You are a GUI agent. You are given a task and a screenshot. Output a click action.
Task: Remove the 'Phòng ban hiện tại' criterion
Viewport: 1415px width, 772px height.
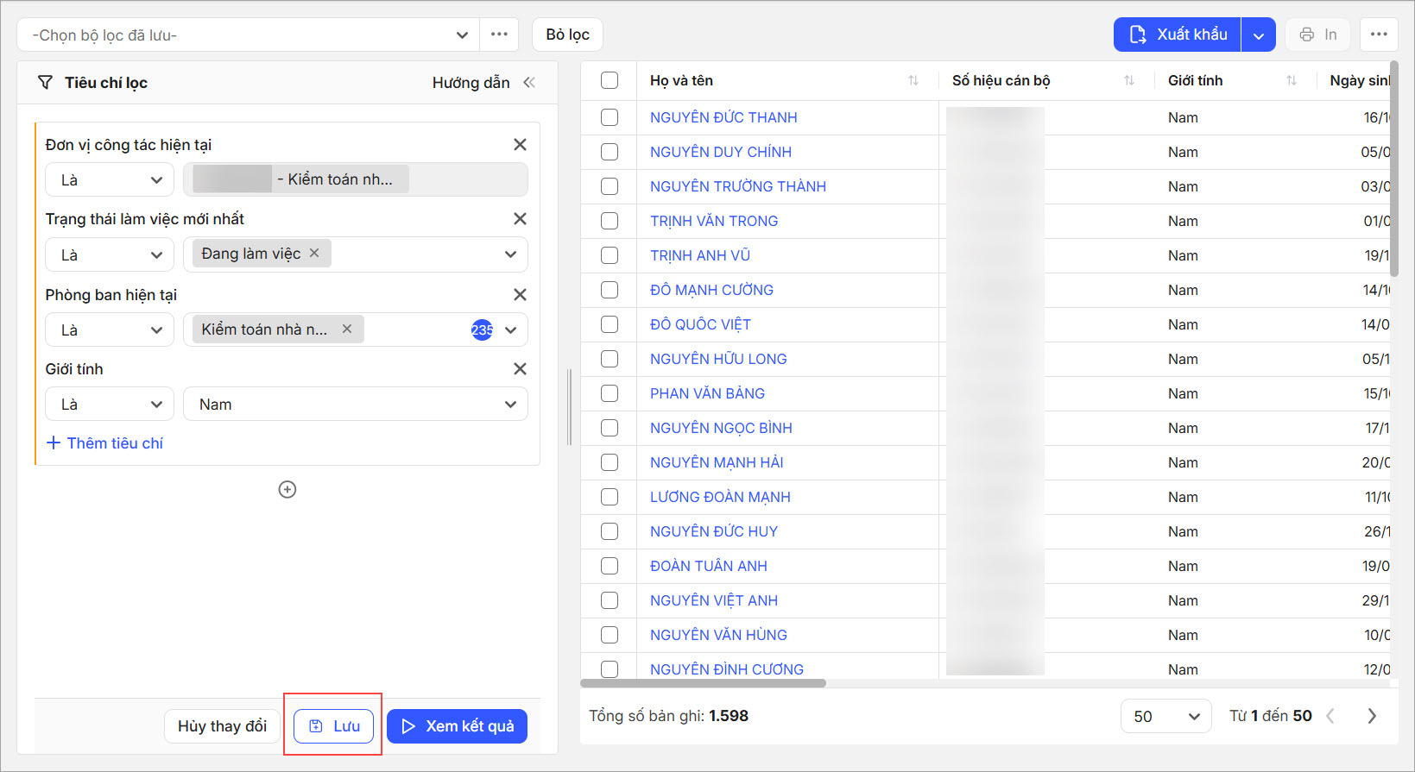(x=520, y=295)
